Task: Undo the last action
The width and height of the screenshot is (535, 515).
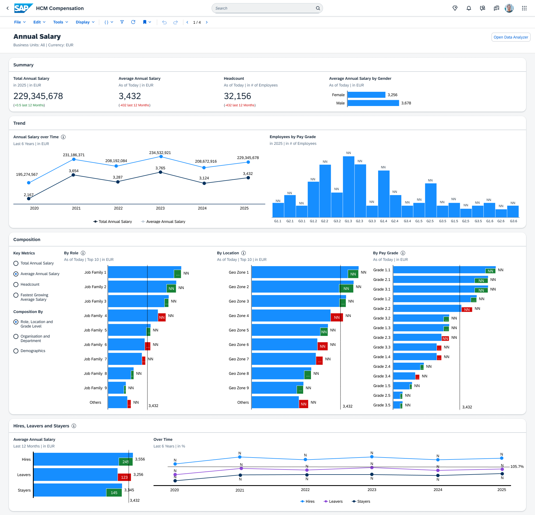Action: coord(164,22)
